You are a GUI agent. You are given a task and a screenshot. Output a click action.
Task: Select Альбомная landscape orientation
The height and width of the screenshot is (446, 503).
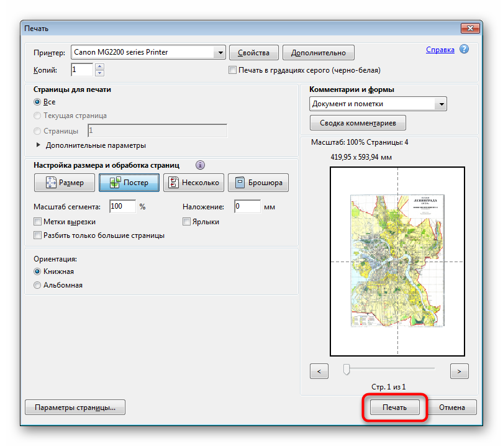(x=38, y=285)
